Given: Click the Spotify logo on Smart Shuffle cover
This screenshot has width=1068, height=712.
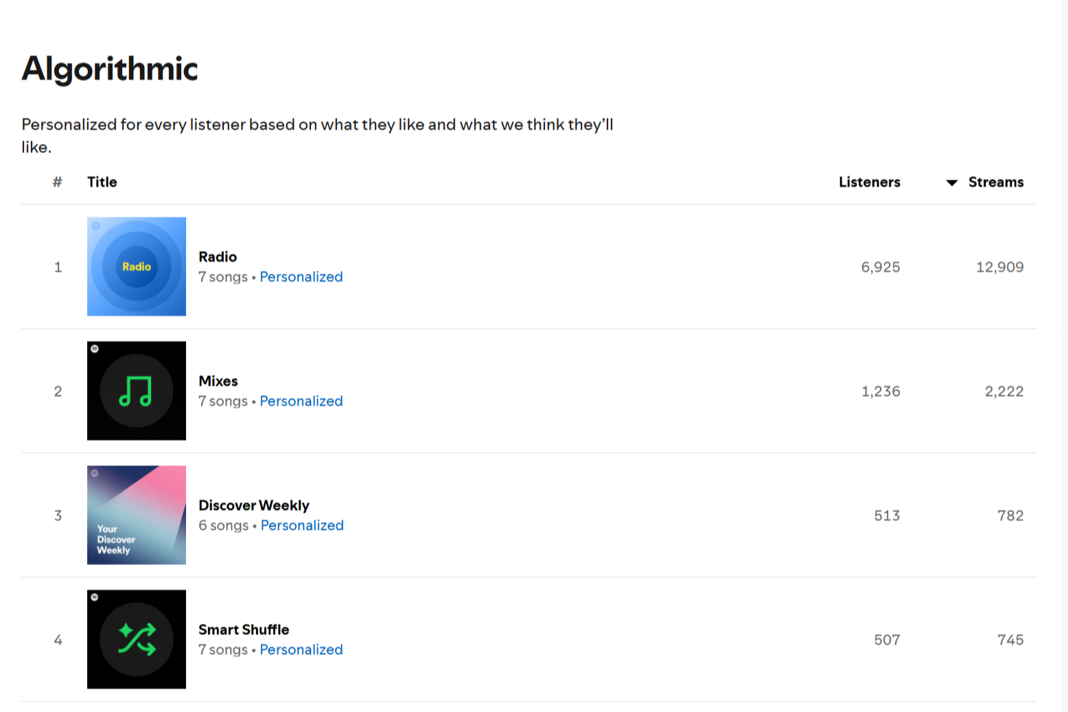Looking at the screenshot, I should pos(95,597).
